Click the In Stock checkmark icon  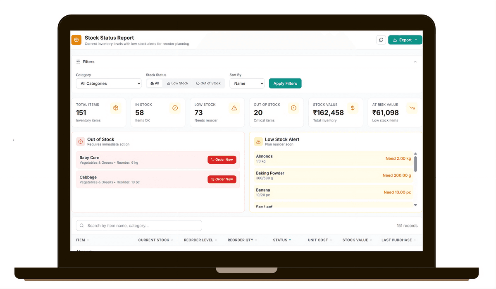[175, 108]
